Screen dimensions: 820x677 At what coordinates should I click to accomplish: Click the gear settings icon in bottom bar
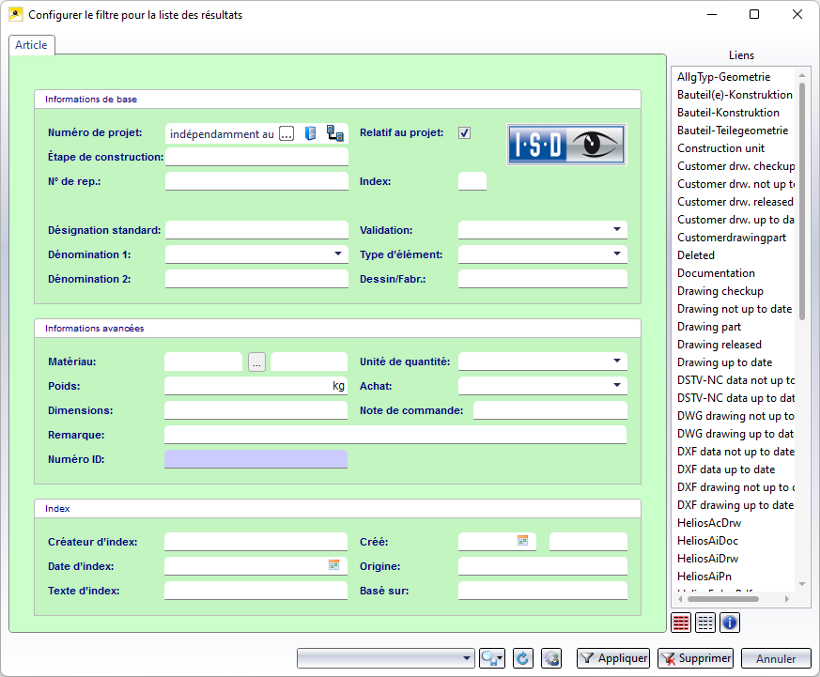coord(551,658)
